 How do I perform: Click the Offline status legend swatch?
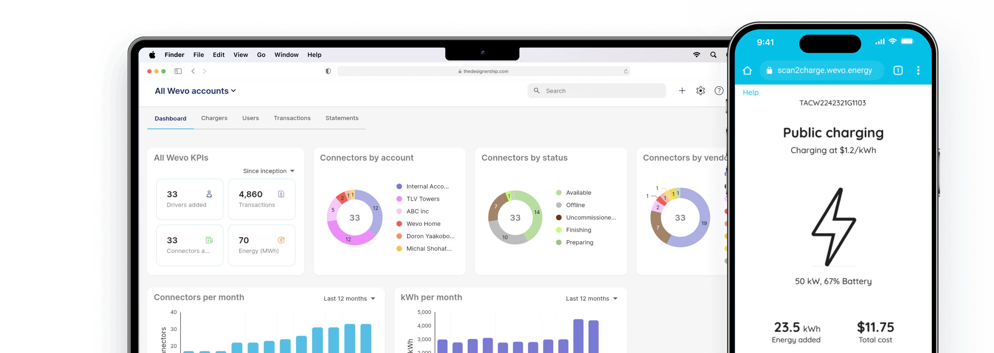pos(558,205)
